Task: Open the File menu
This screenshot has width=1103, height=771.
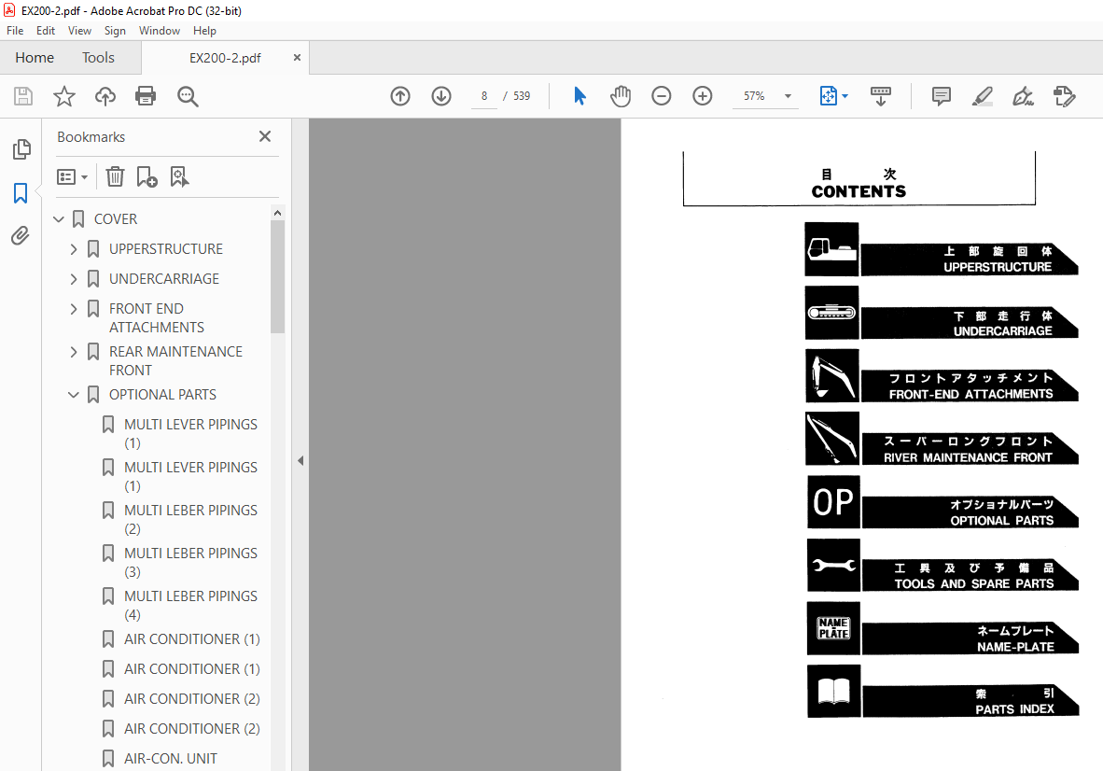Action: pos(15,30)
